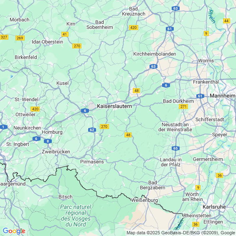Click the A8 shield near Zweibrücken

(48, 141)
